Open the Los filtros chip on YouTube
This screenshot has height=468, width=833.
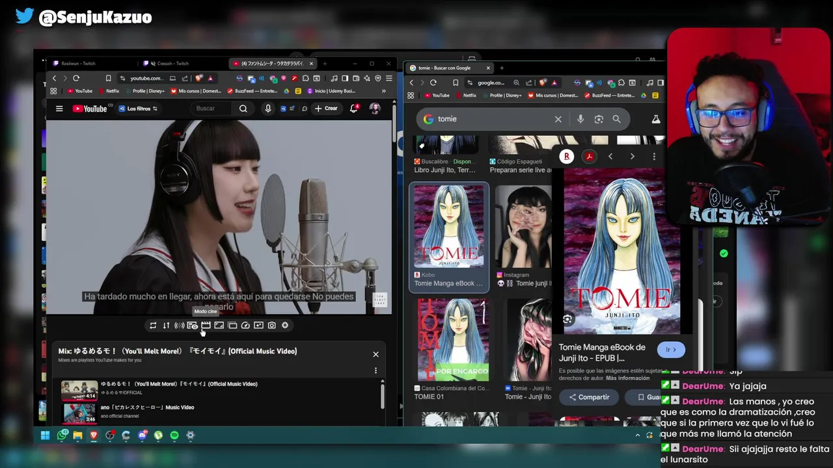[138, 109]
